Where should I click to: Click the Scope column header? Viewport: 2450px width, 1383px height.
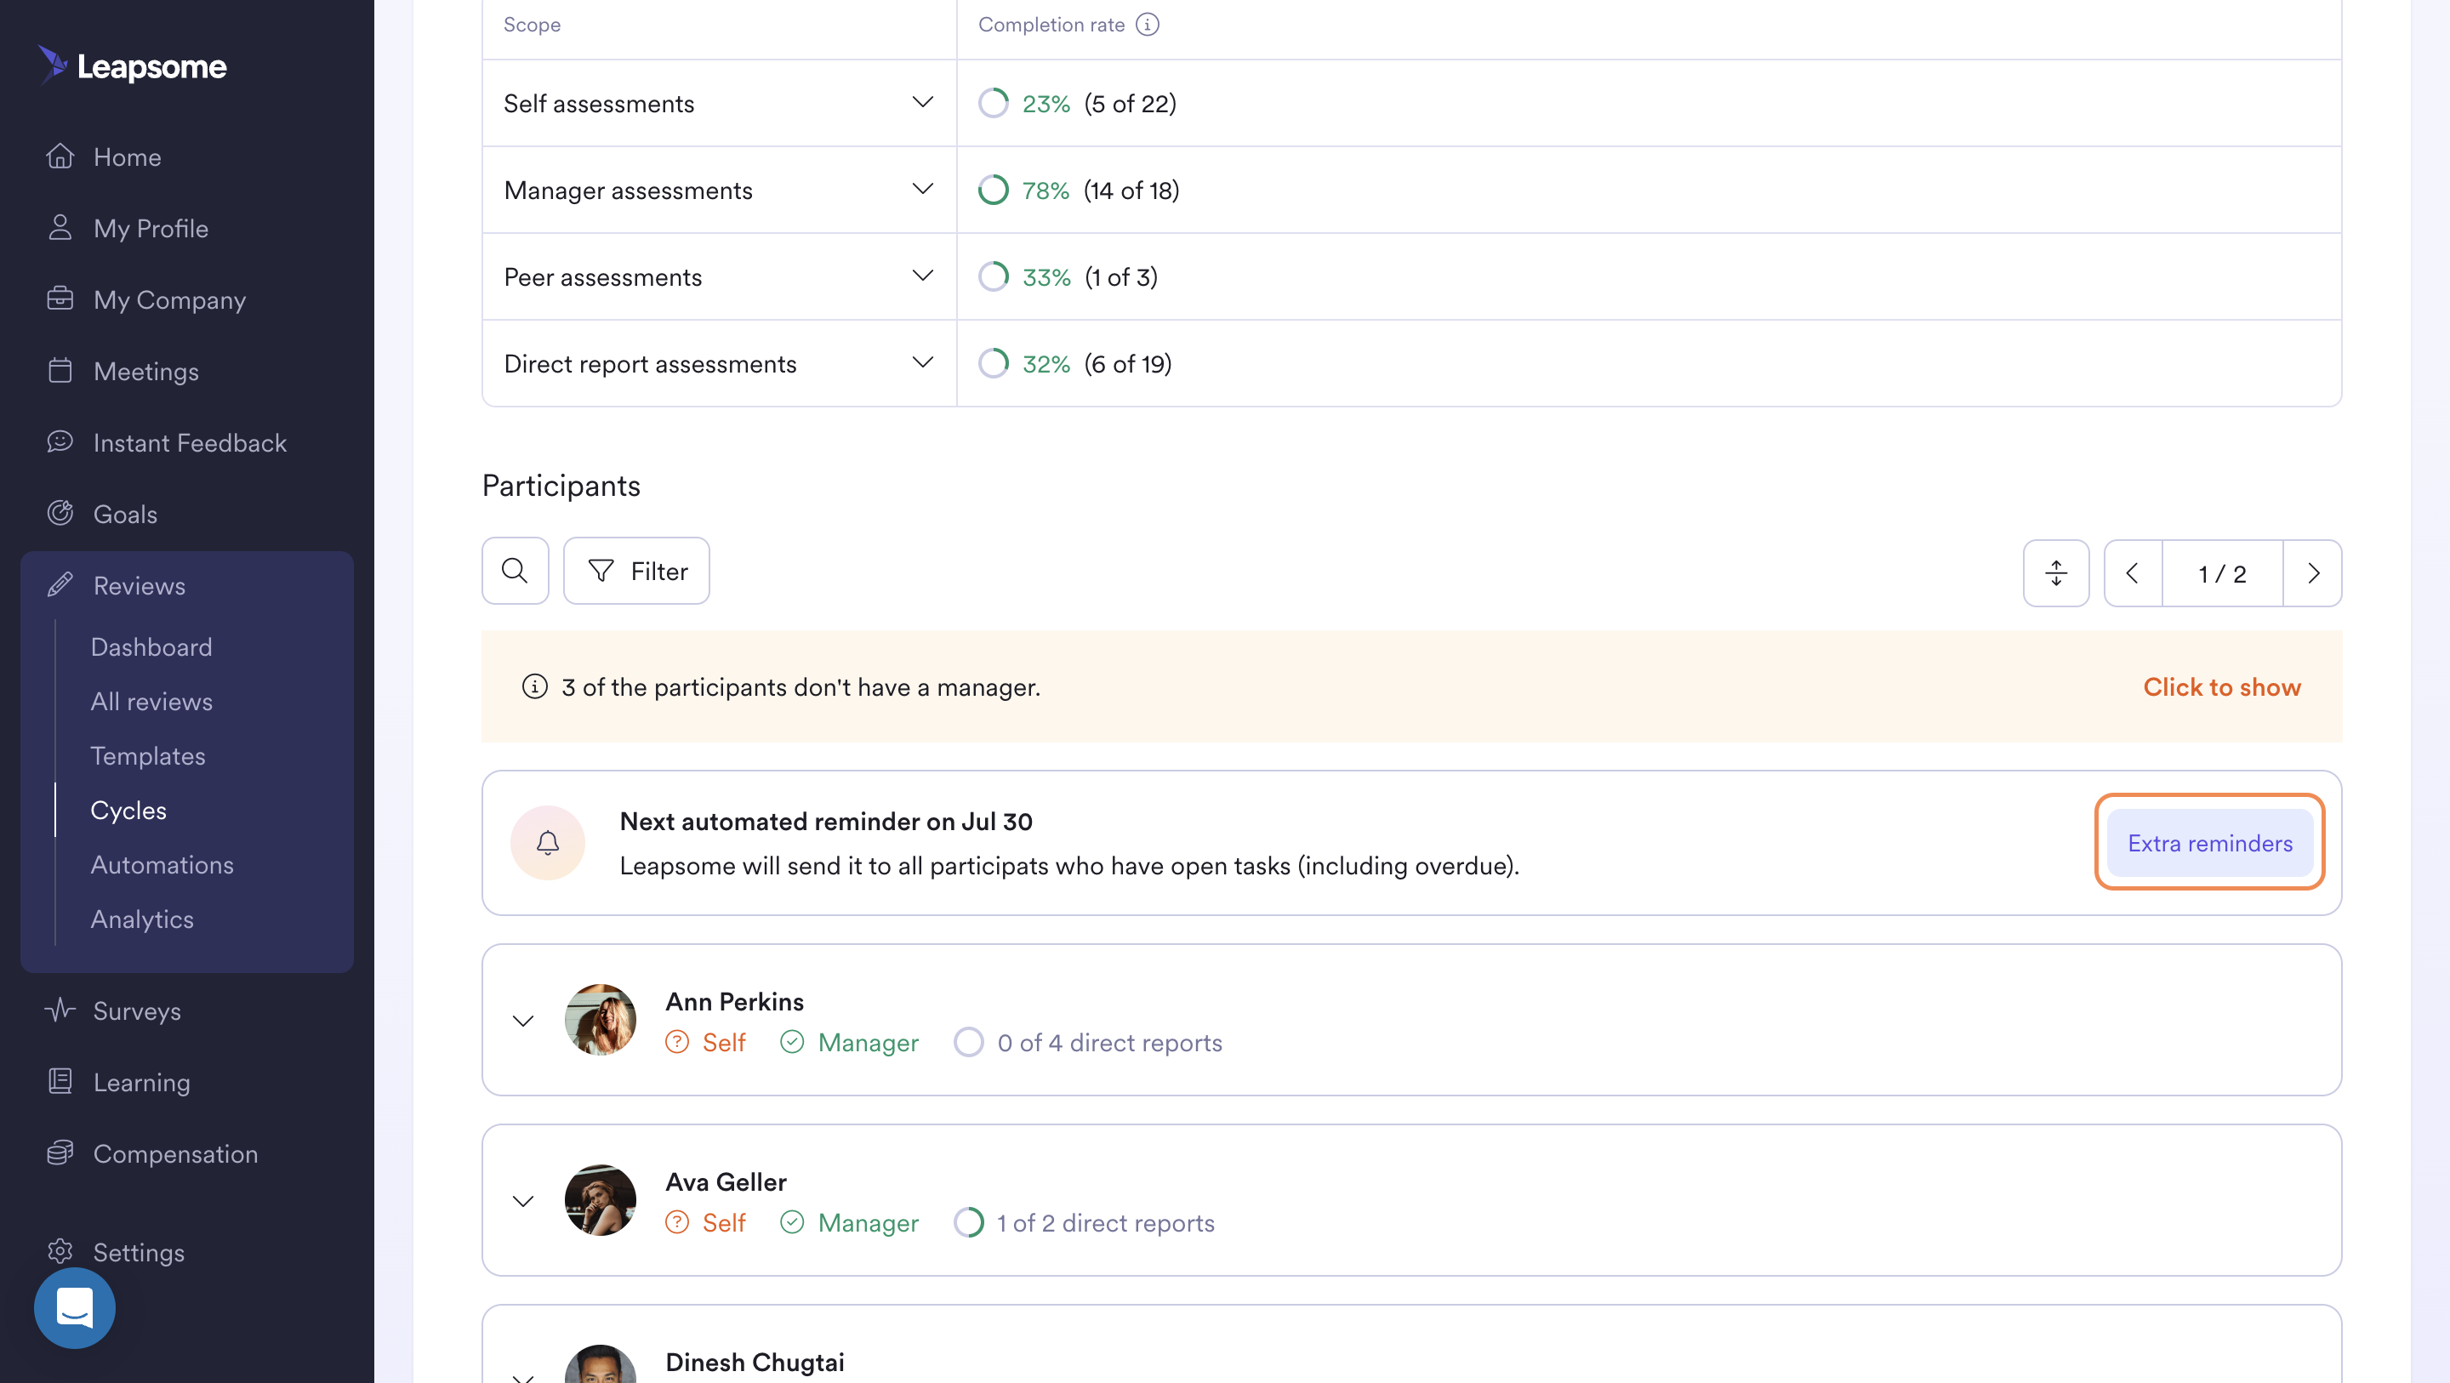pyautogui.click(x=532, y=25)
